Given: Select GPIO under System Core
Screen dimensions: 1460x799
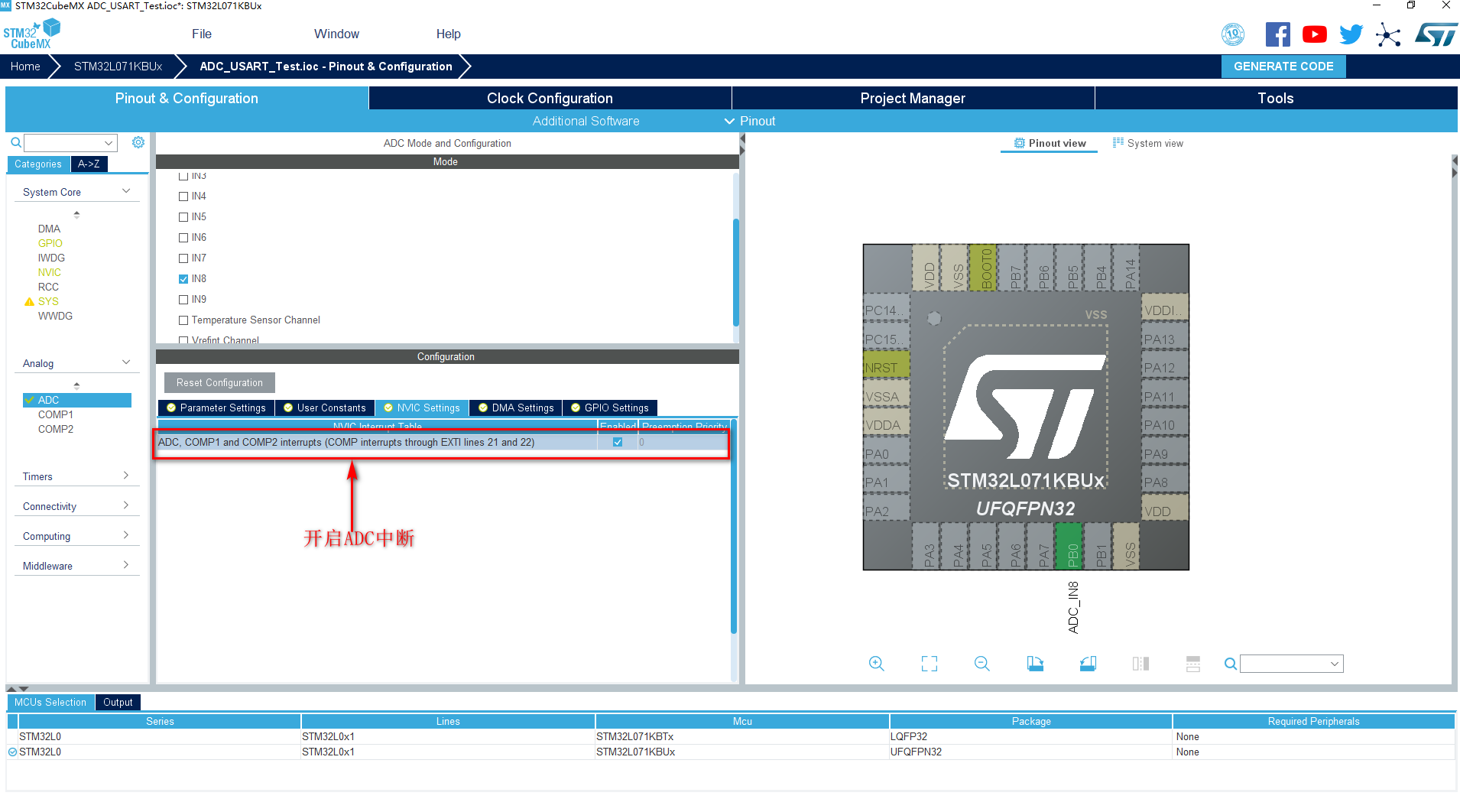Looking at the screenshot, I should pyautogui.click(x=50, y=243).
